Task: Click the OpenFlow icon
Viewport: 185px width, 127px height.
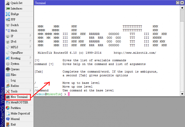Action: [8, 53]
